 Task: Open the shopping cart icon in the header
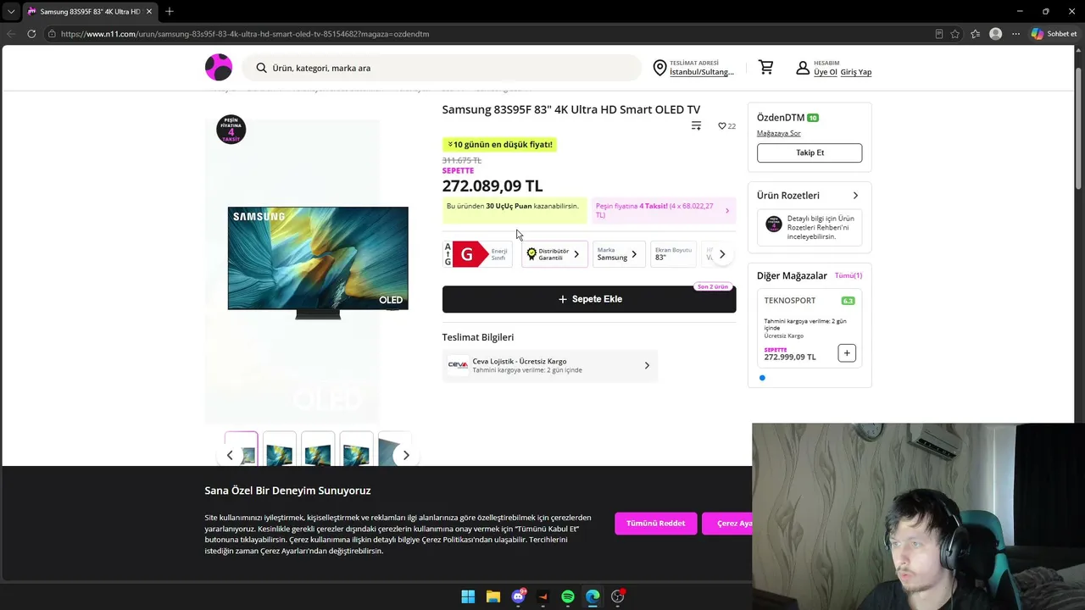point(766,67)
